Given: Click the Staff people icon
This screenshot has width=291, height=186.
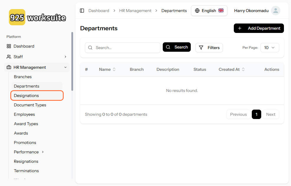Looking at the screenshot, I should pos(9,57).
